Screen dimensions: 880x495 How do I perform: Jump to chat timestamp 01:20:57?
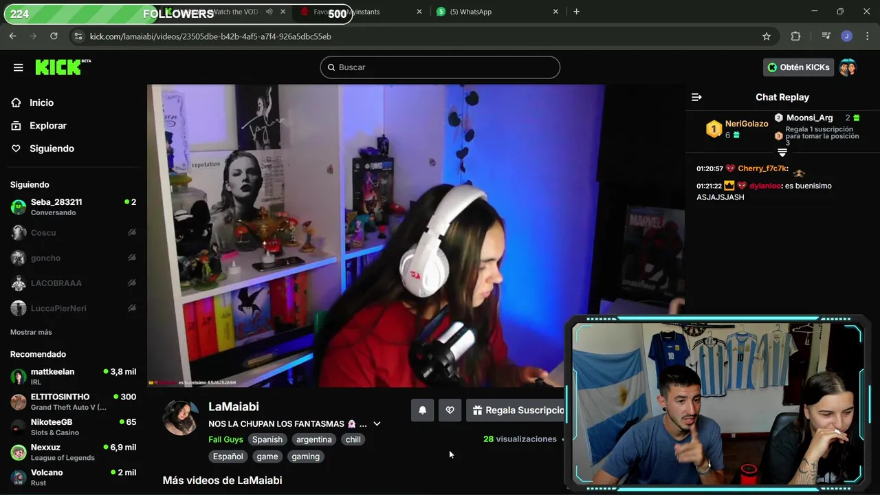tap(709, 168)
